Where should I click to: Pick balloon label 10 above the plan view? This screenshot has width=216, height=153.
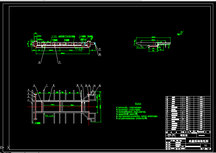point(77,85)
